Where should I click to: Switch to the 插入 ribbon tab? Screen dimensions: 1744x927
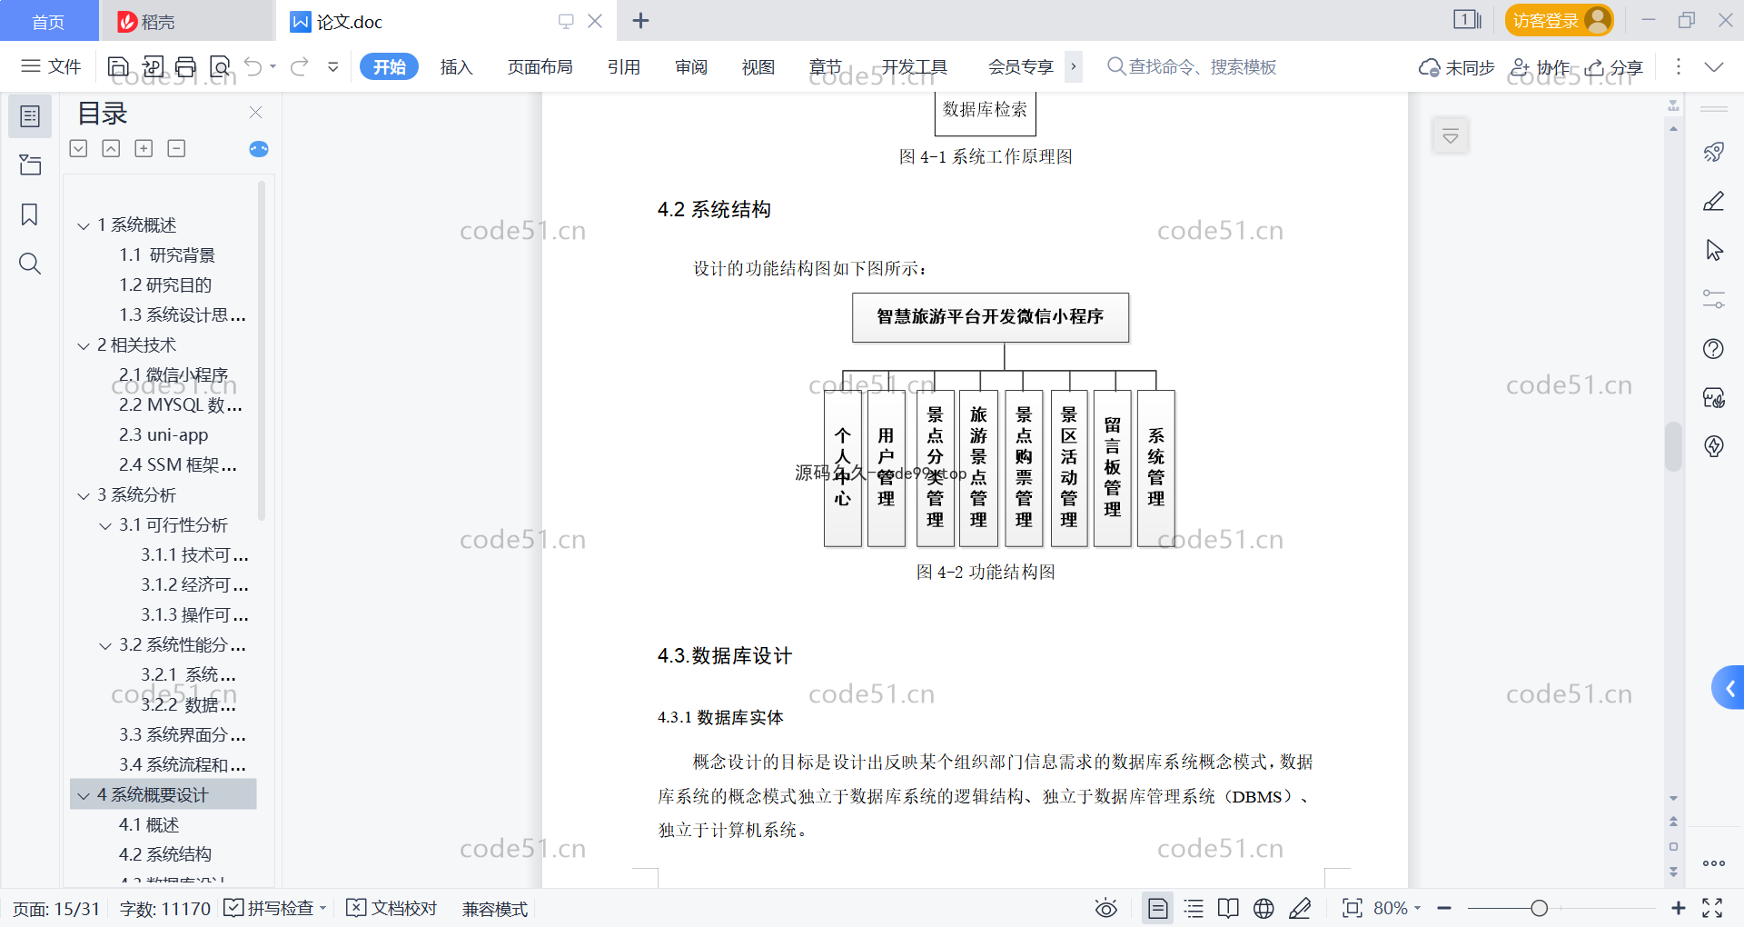[x=457, y=67]
